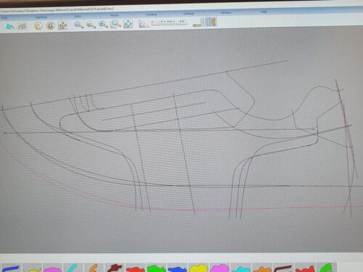Open the multicolored bars icon
Viewport: 363px width, 272px height.
(198, 22)
